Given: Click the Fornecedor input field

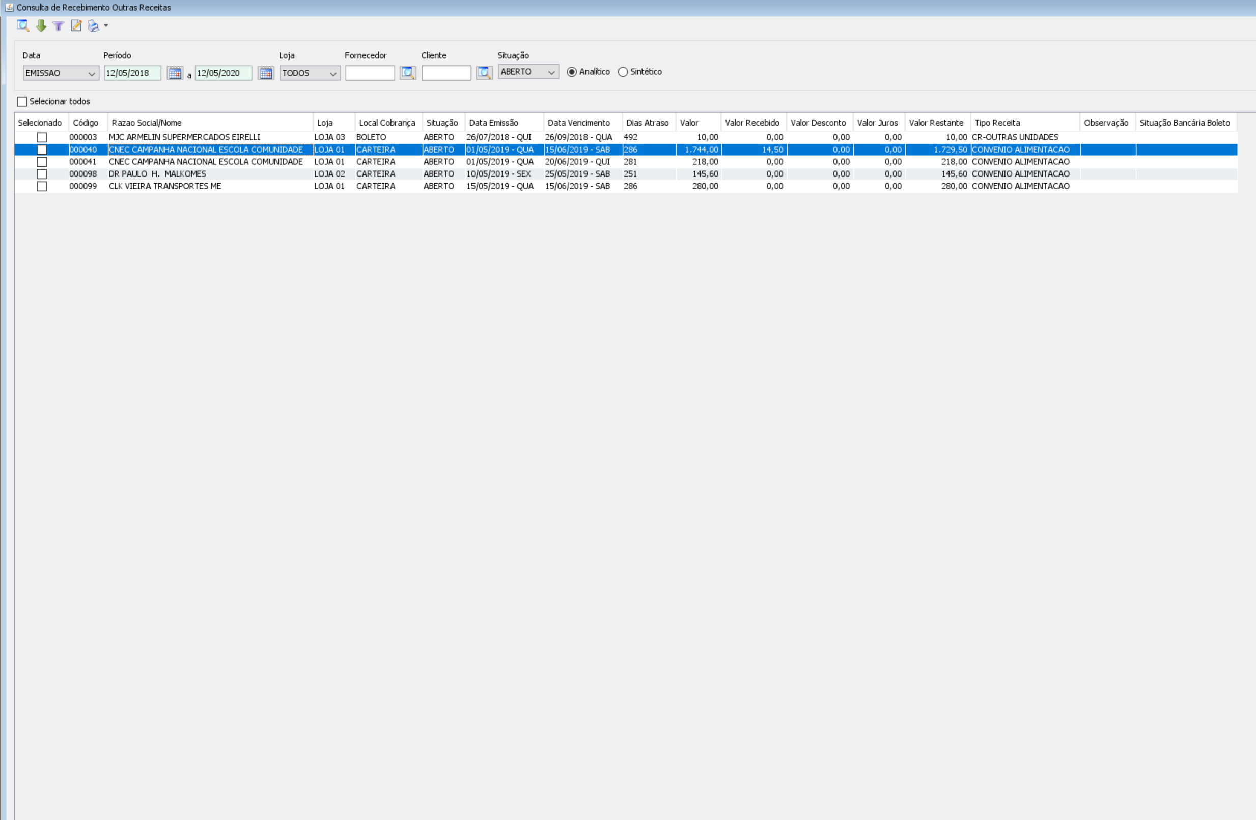Looking at the screenshot, I should 370,73.
